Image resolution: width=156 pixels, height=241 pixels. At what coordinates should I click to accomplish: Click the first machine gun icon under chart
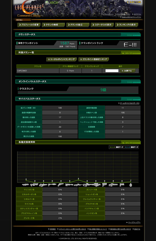26,185
